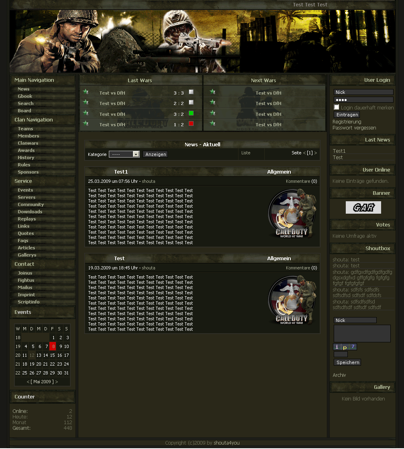Open the Fightus menu item
This screenshot has width=404, height=449.
(x=26, y=280)
